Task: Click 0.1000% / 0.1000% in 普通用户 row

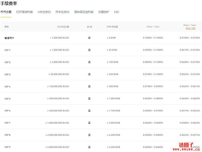Action: point(153,38)
